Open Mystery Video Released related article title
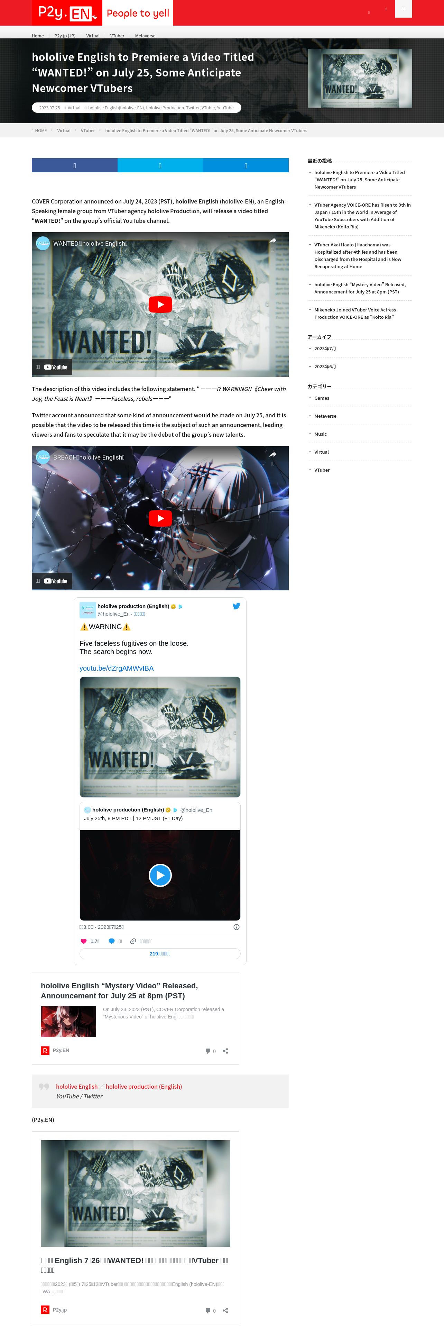Viewport: 444px width, 1333px height. point(119,990)
